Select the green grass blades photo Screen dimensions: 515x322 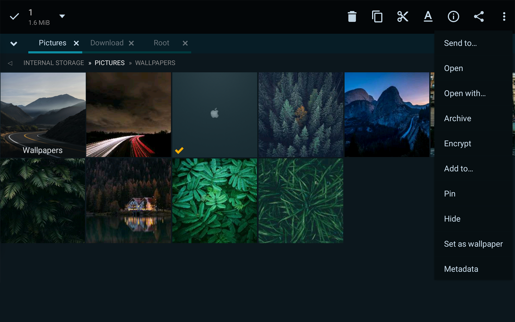click(x=301, y=201)
